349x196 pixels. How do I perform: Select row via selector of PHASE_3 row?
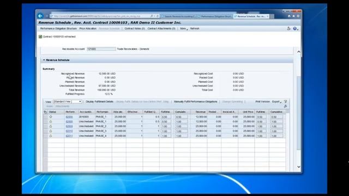pos(45,131)
